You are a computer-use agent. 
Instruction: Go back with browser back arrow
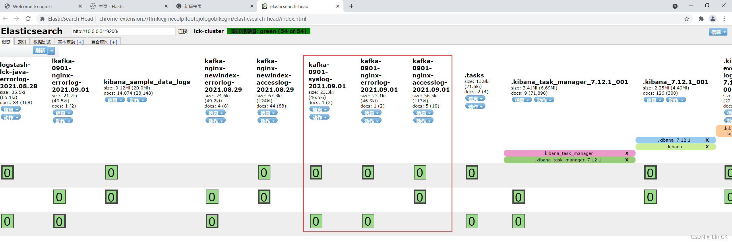[5, 19]
